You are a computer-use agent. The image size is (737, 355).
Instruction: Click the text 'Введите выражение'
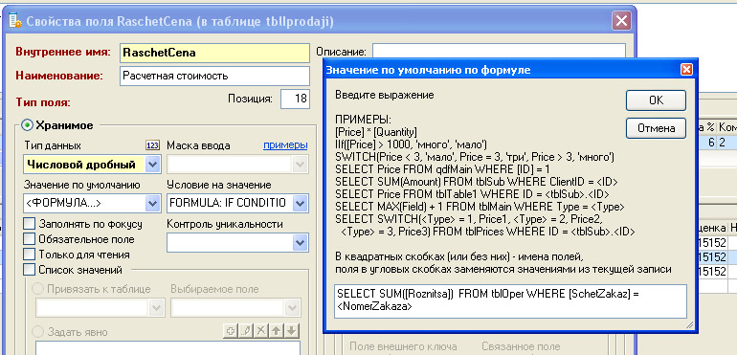(x=385, y=95)
